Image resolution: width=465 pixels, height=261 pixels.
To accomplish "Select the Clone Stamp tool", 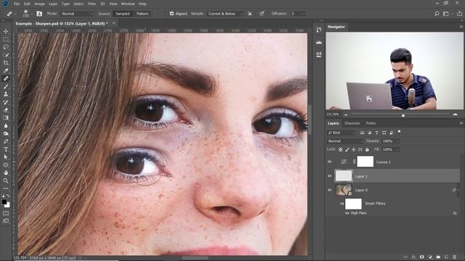I will 6,94.
